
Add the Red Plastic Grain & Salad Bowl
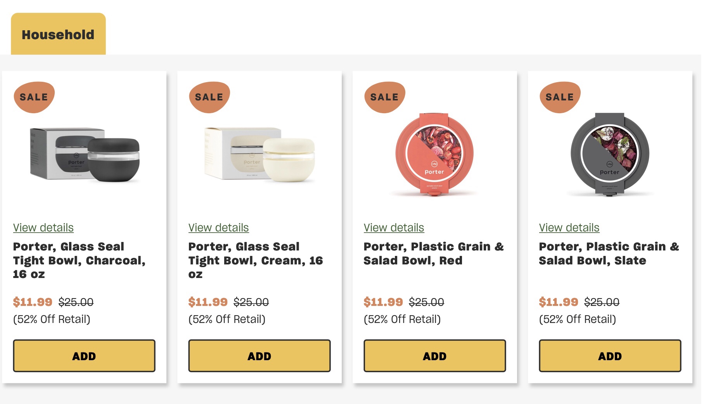[x=435, y=356]
